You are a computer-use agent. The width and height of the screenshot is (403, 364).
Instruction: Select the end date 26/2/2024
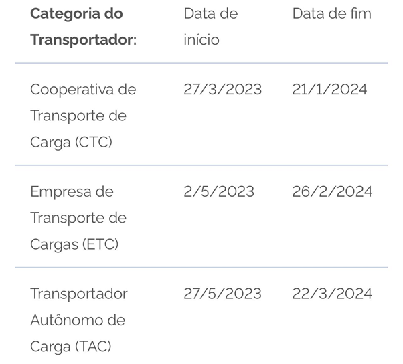[332, 192]
